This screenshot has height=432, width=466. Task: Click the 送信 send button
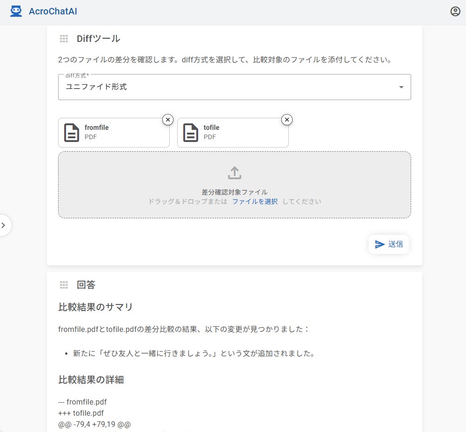pyautogui.click(x=389, y=244)
